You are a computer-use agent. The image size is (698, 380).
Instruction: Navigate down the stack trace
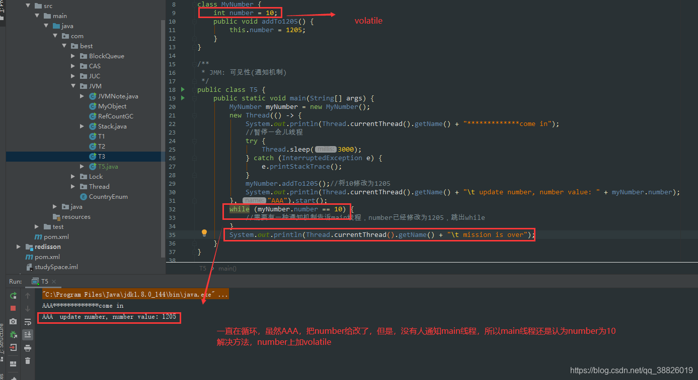(x=28, y=308)
